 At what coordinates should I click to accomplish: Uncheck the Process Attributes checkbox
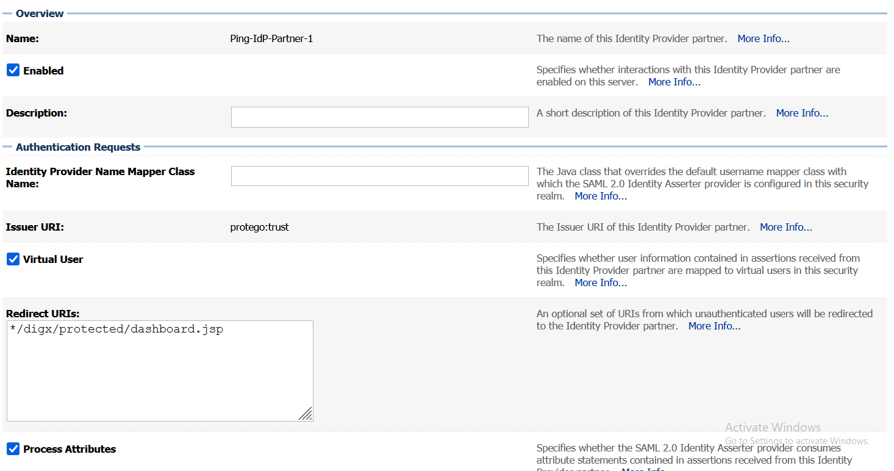pyautogui.click(x=13, y=449)
